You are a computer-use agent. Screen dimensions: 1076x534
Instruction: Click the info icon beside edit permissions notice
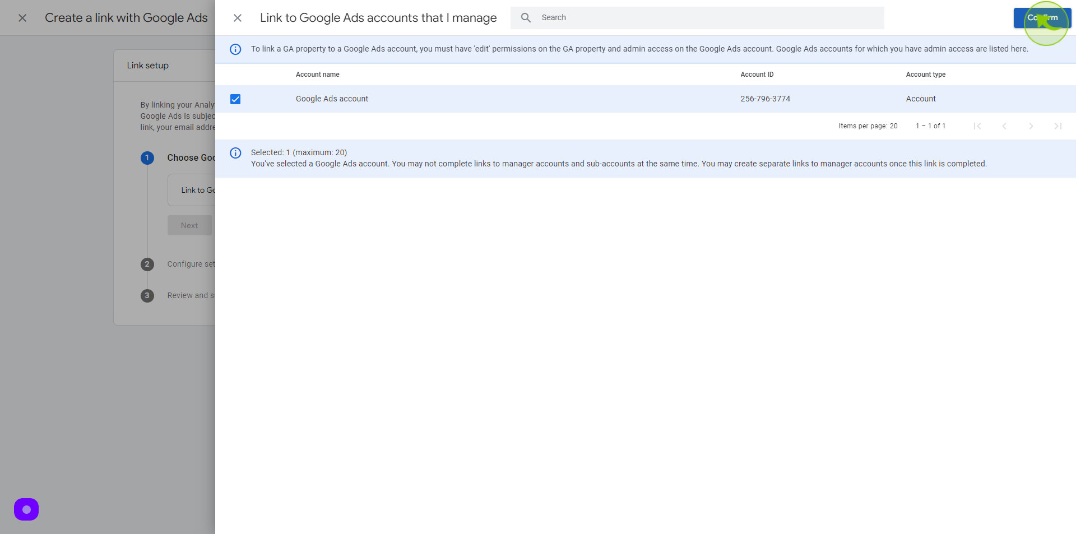(235, 49)
